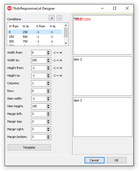Increase Margin top with up spinner
Screen dimensions: 139x171
48,121
